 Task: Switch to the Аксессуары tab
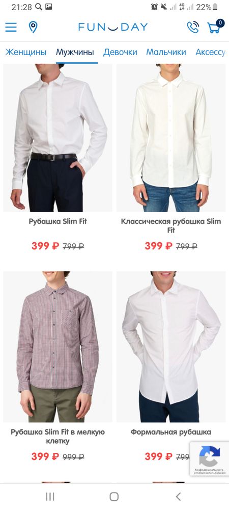(x=211, y=52)
